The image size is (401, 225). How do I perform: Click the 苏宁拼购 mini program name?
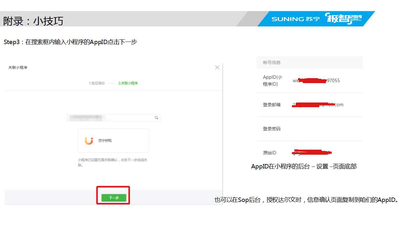point(105,141)
